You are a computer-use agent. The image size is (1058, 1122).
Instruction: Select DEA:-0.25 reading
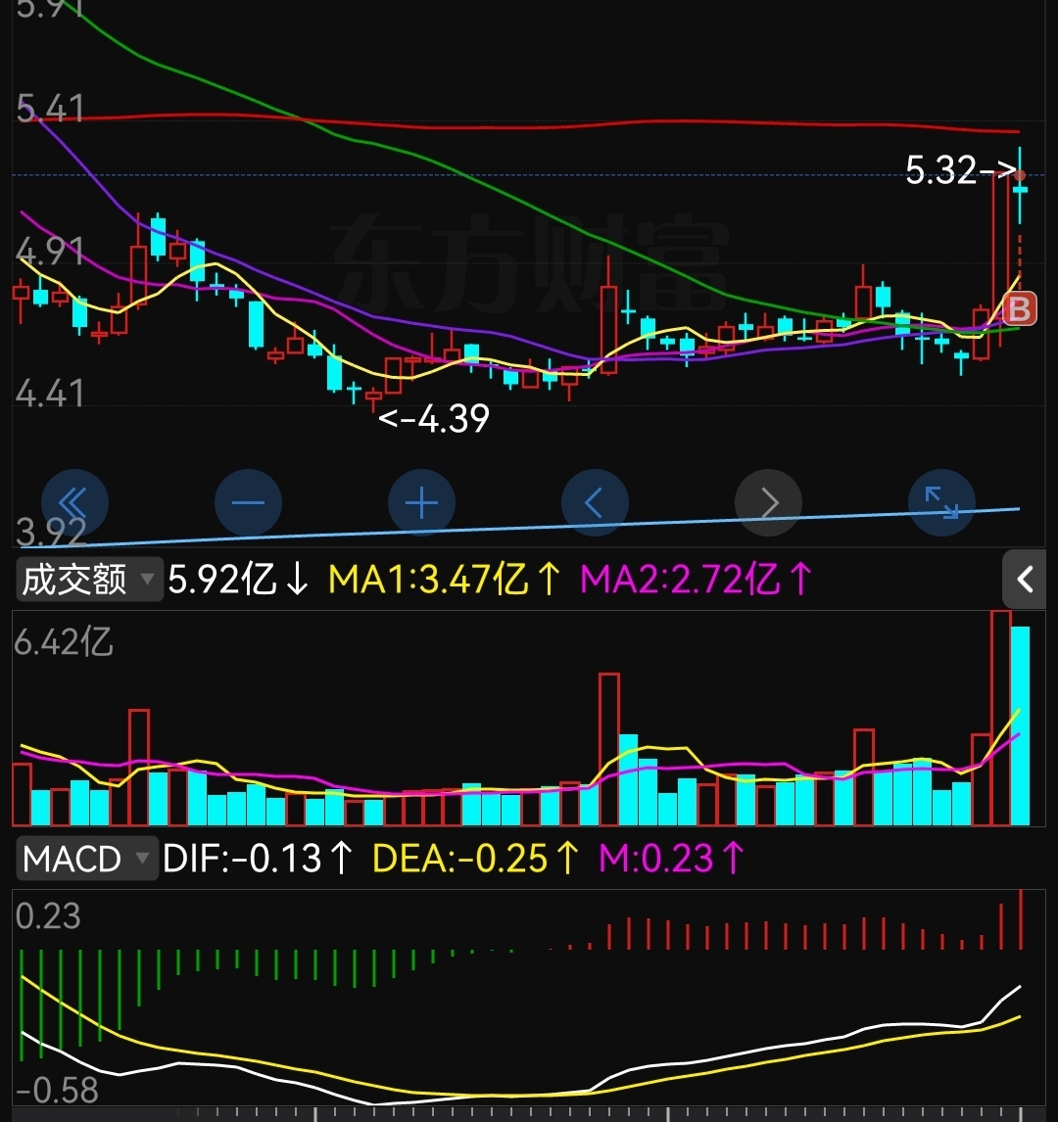pos(476,858)
